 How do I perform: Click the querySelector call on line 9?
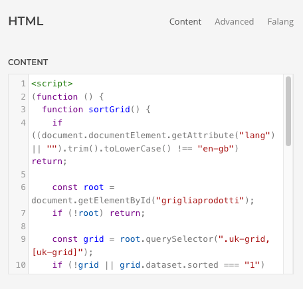pos(179,239)
